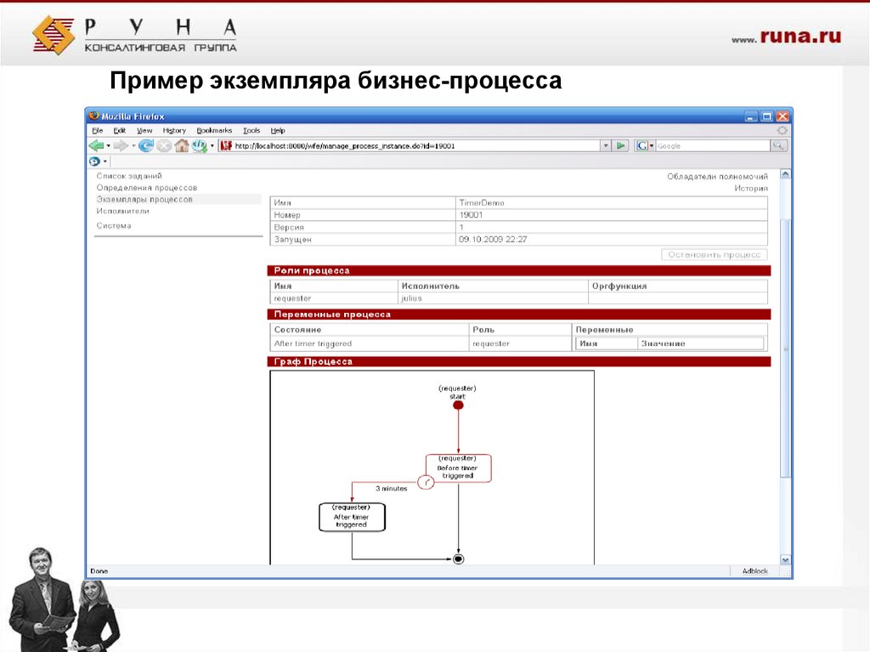Click the vertical scrollbar down arrow
Screen dimensions: 870x652
tap(786, 560)
